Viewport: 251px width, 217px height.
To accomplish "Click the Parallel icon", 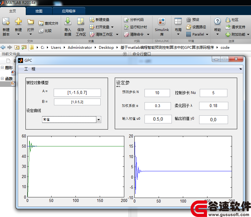I will tap(189, 34).
